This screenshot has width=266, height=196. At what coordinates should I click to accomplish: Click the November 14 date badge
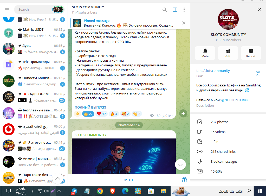129,125
